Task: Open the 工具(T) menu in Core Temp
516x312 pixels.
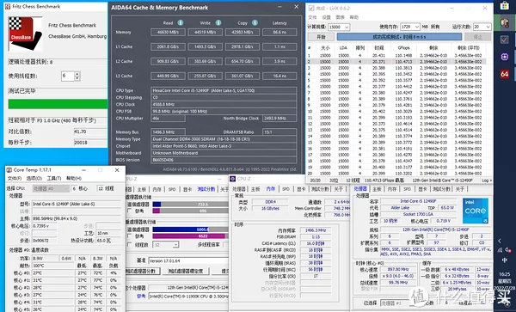Action: [x=54, y=178]
